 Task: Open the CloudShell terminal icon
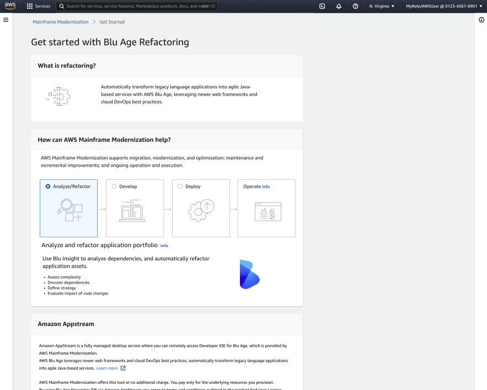322,6
